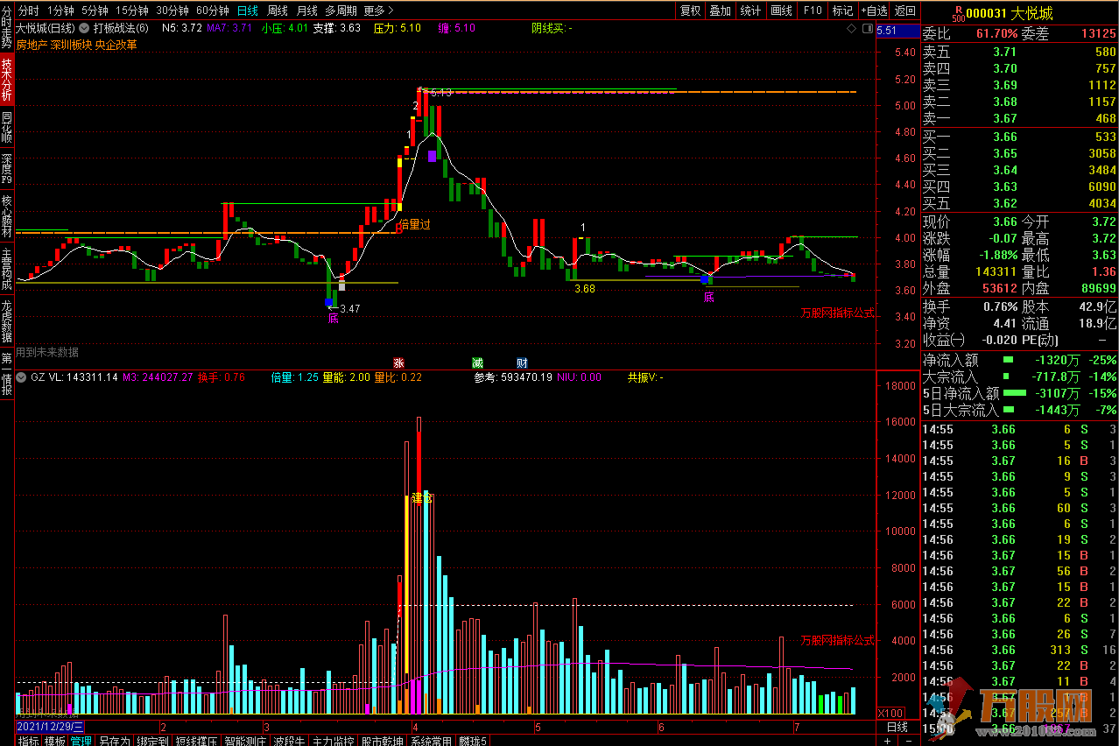Screen dimensions: 1119x746
Task: Click the 央企改革 concept link
Action: (x=116, y=44)
